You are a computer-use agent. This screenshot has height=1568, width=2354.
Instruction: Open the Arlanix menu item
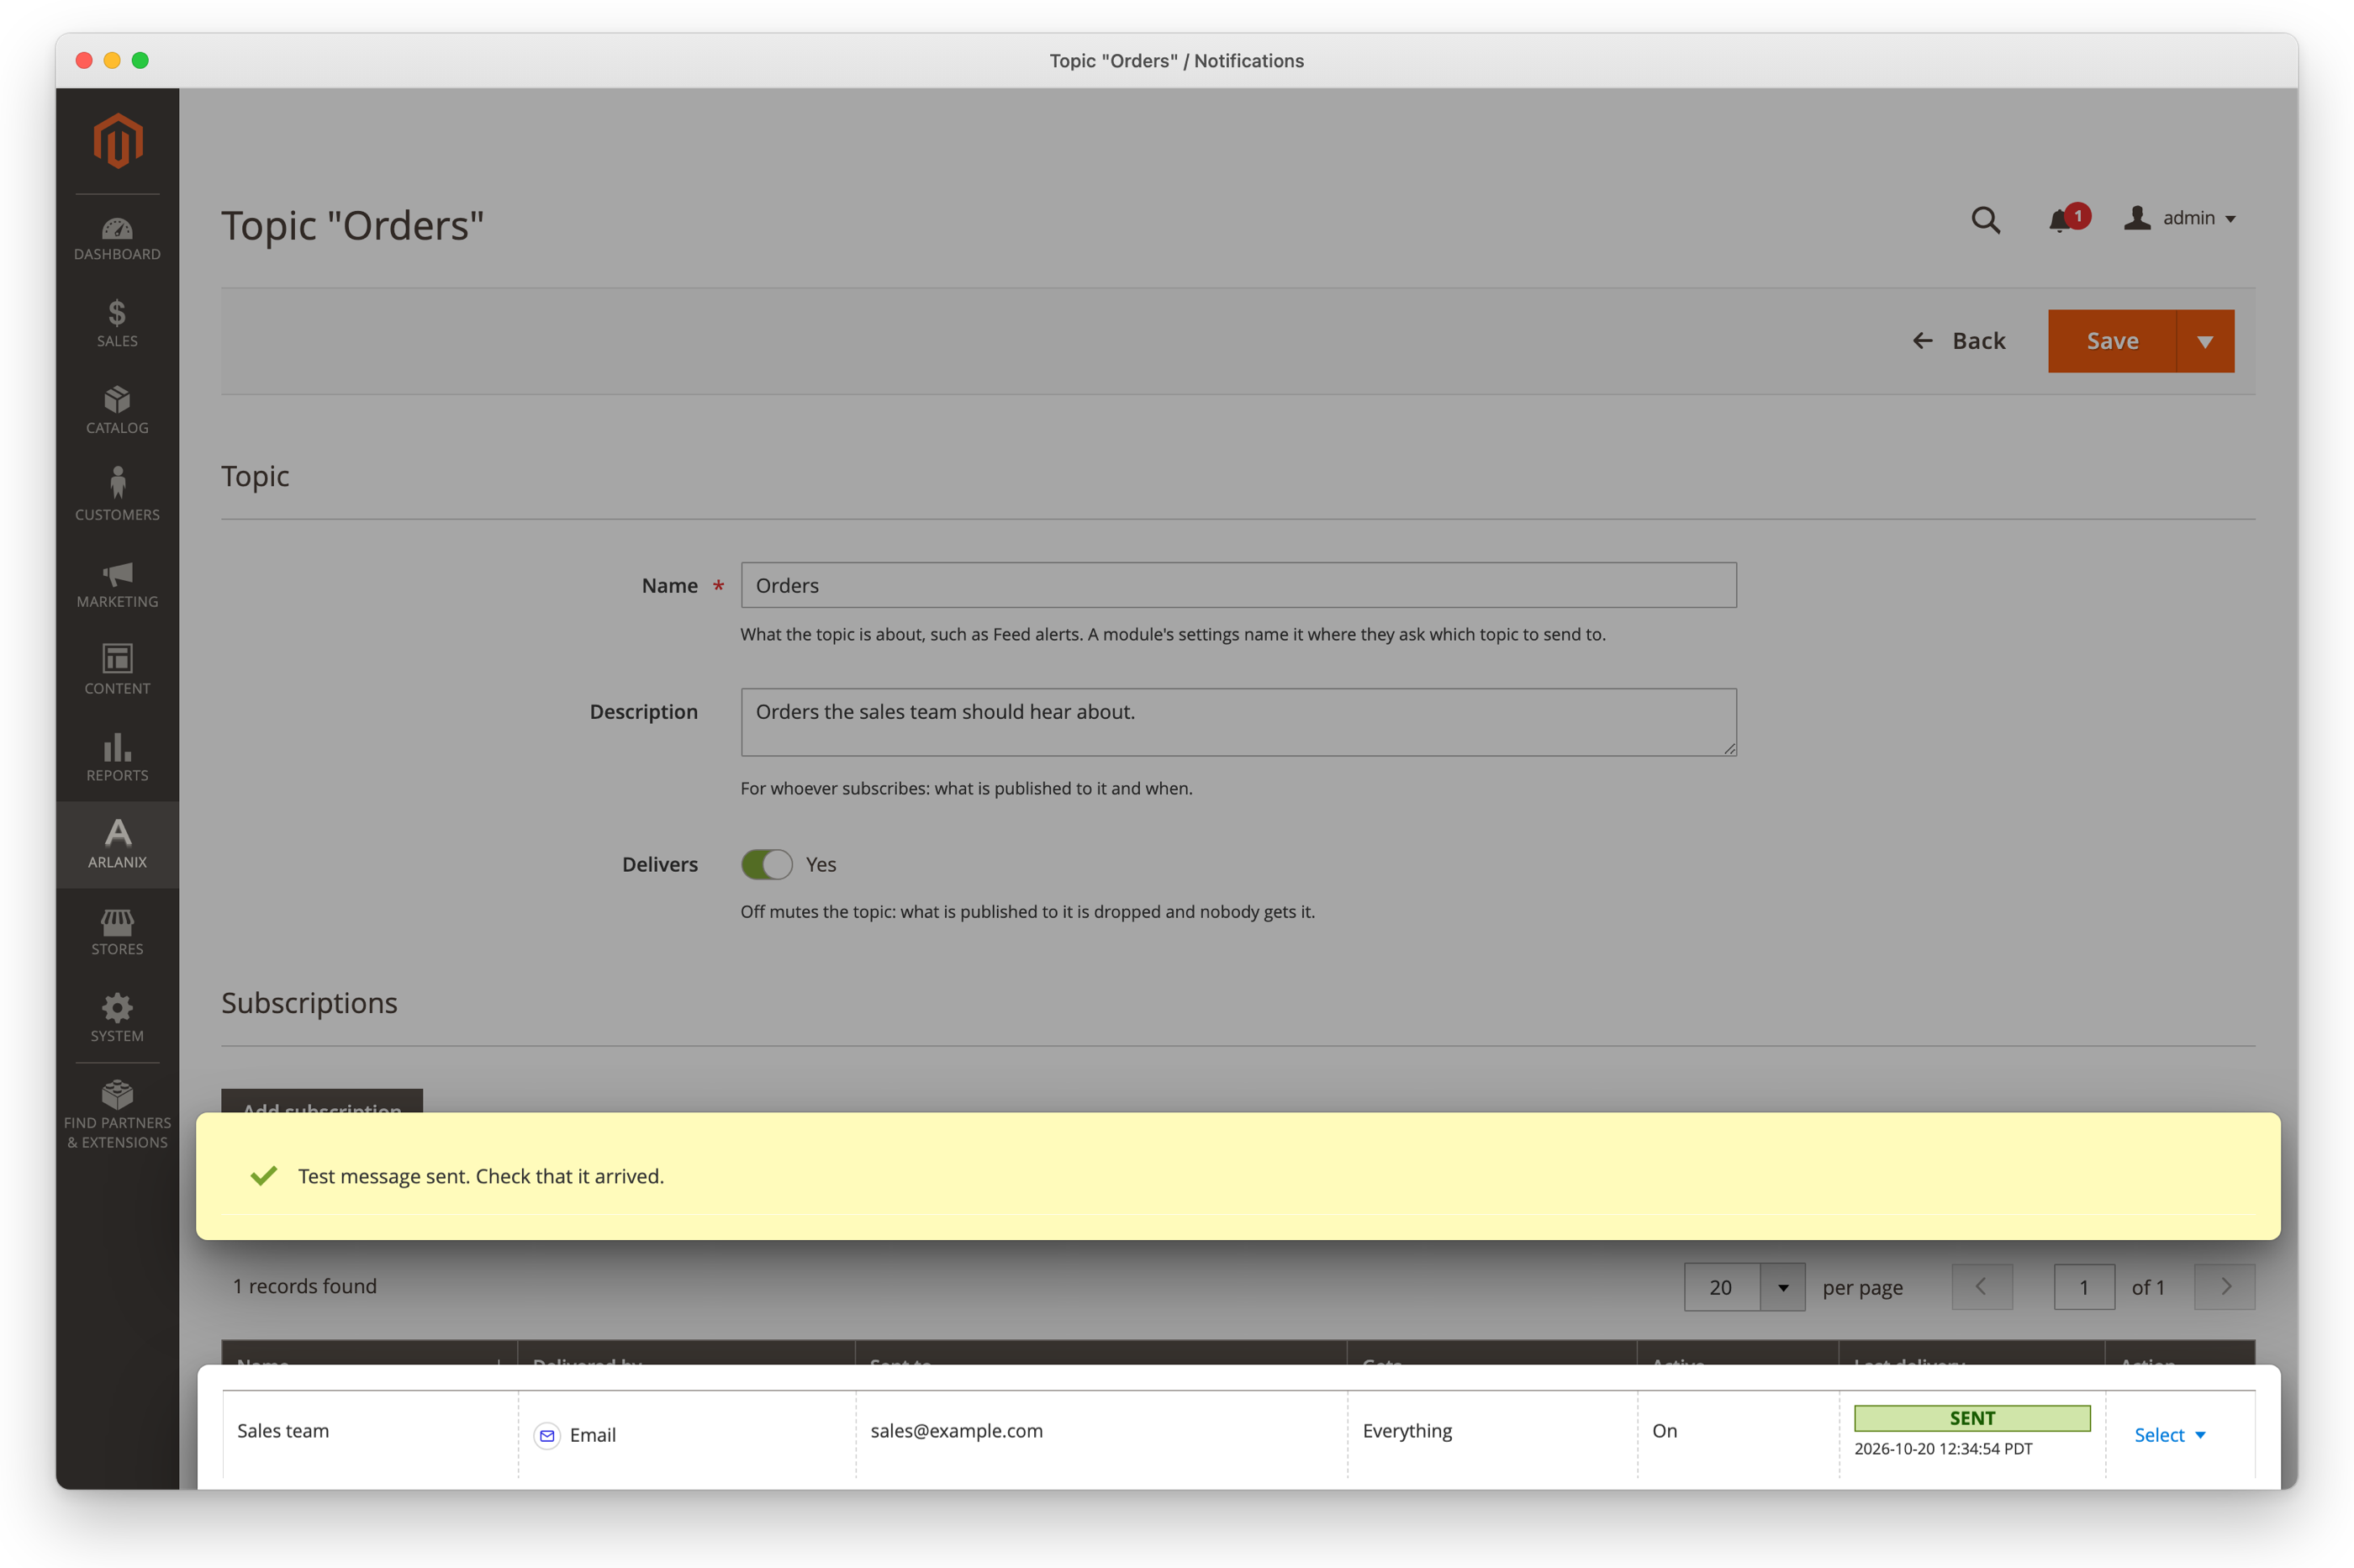117,845
